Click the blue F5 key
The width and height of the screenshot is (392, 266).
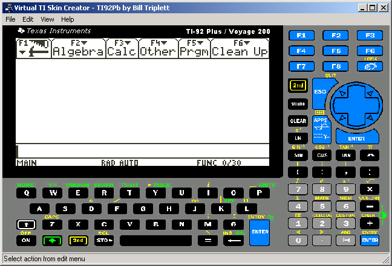coord(336,51)
